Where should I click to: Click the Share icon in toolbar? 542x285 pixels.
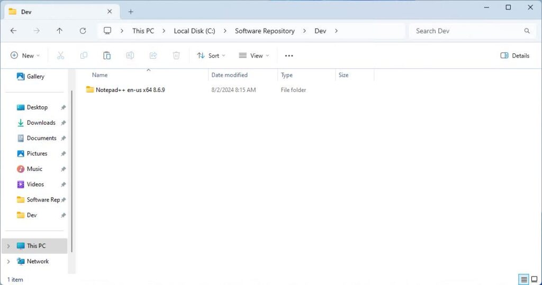pos(153,56)
